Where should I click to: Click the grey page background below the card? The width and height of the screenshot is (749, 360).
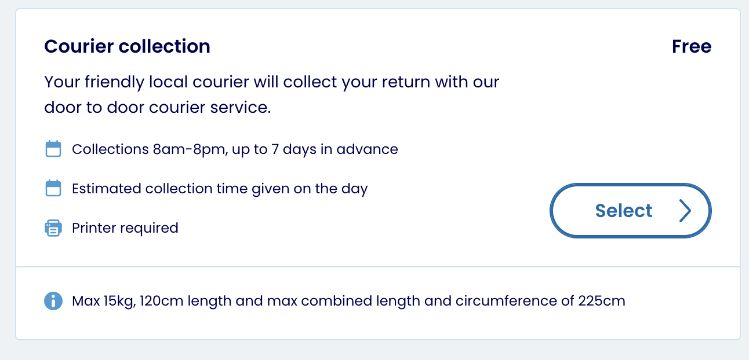tap(378, 351)
